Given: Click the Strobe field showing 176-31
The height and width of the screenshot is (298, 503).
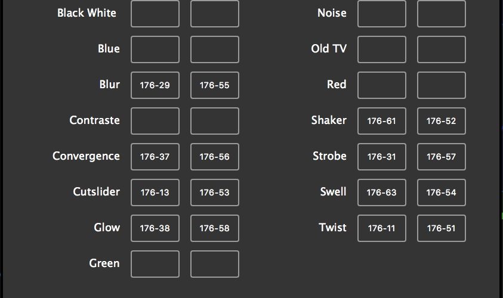Looking at the screenshot, I should tap(382, 157).
